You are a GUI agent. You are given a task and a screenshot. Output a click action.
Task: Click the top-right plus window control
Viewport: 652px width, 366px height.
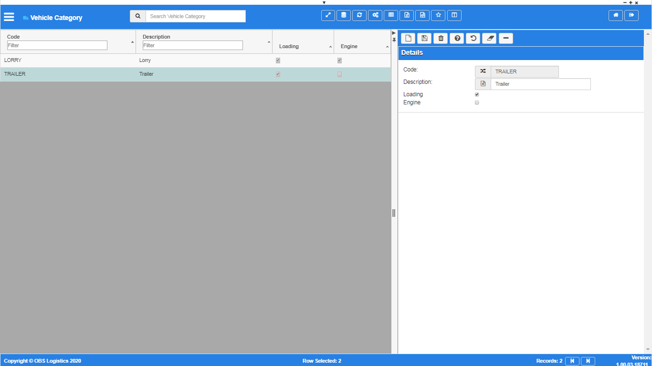(x=631, y=2)
